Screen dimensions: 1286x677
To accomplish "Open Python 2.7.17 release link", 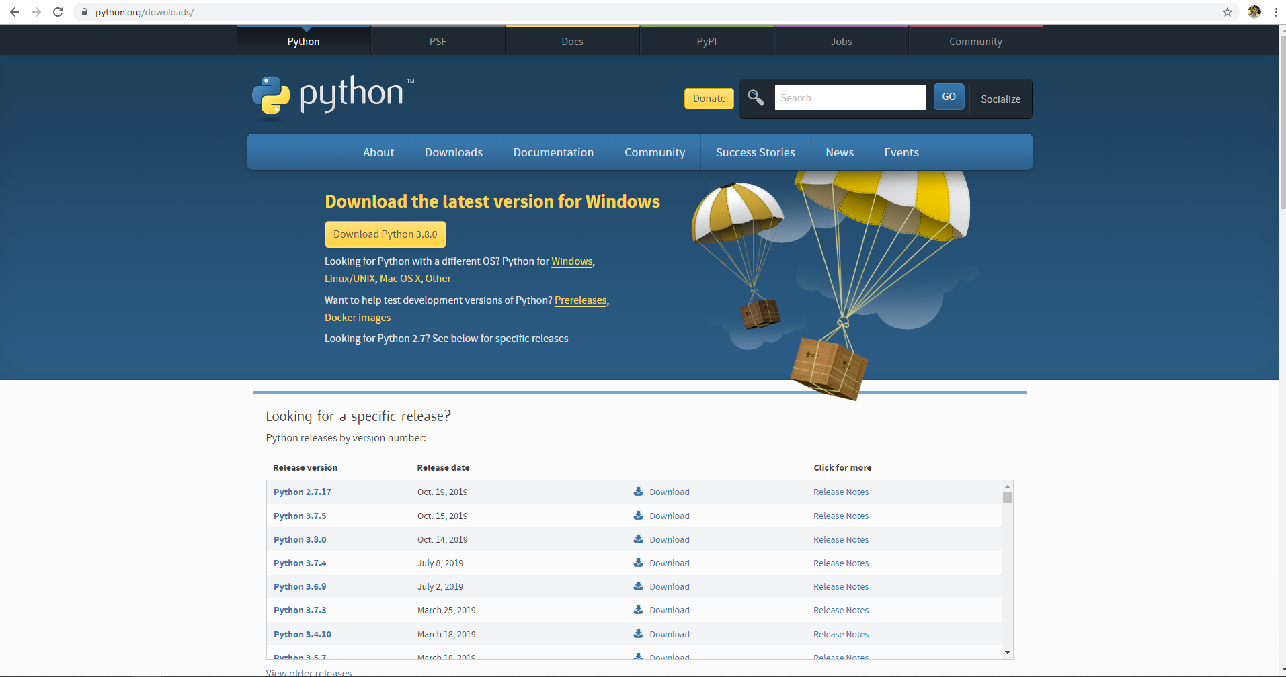I will coord(303,492).
